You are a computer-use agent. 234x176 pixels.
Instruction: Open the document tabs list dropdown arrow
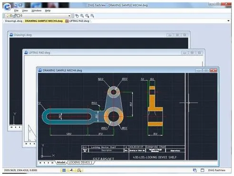[228, 21]
